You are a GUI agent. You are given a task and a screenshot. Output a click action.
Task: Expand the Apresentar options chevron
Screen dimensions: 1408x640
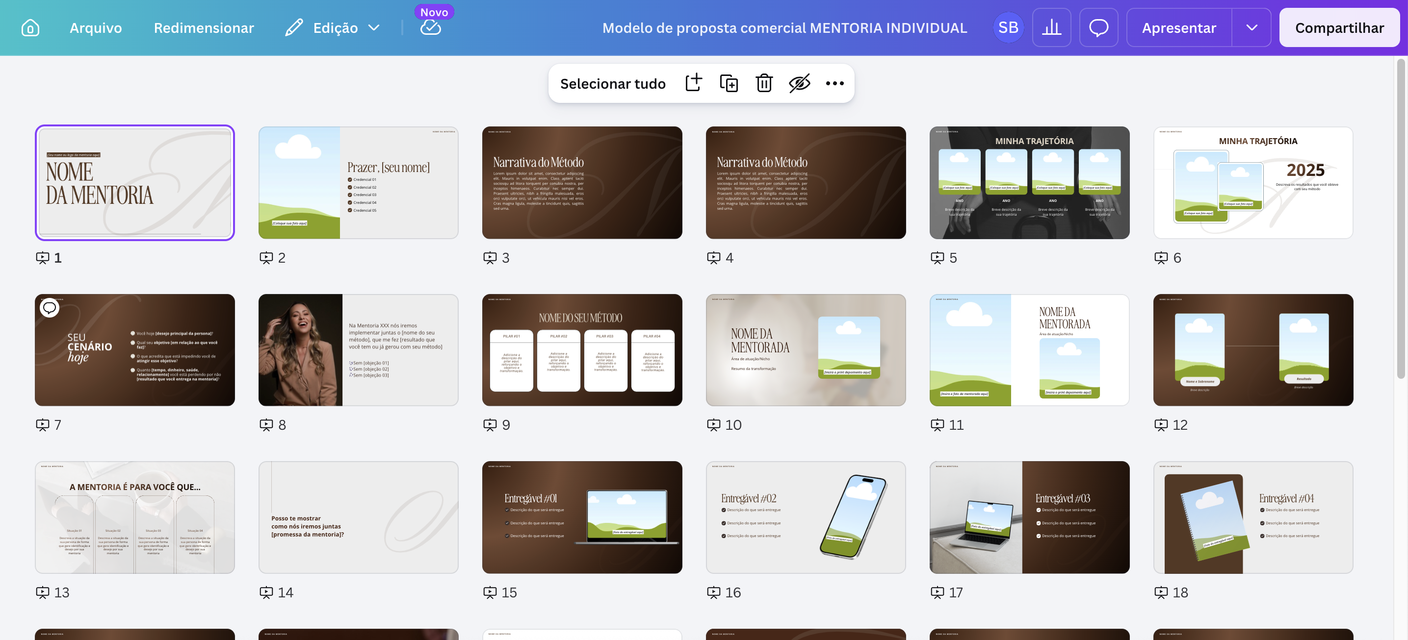pos(1252,27)
